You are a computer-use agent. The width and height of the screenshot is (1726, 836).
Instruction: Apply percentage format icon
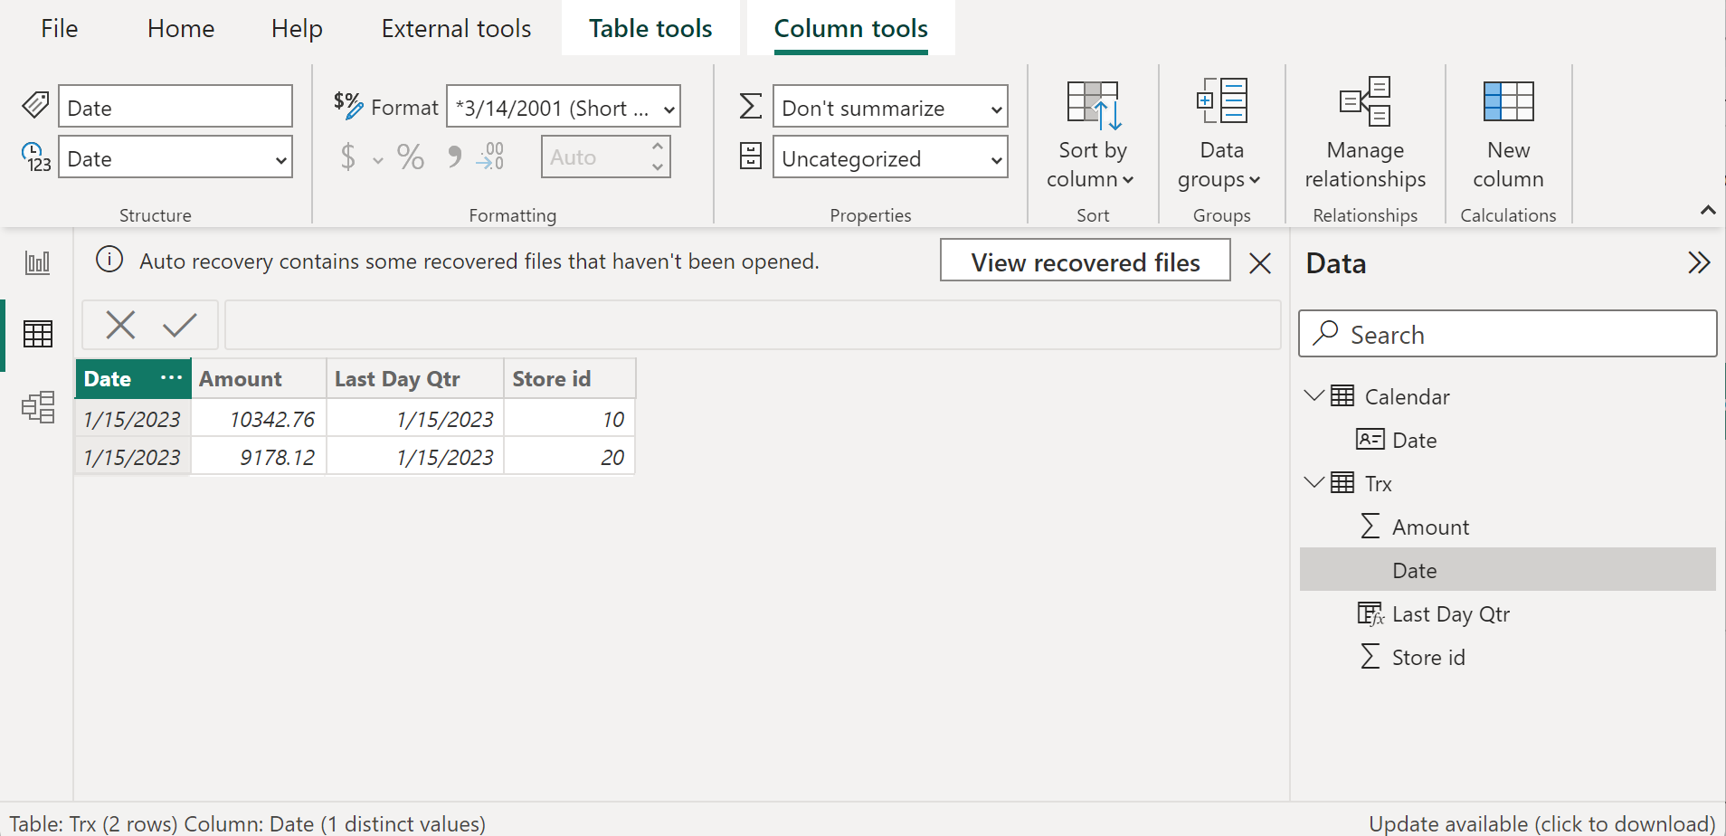click(411, 157)
